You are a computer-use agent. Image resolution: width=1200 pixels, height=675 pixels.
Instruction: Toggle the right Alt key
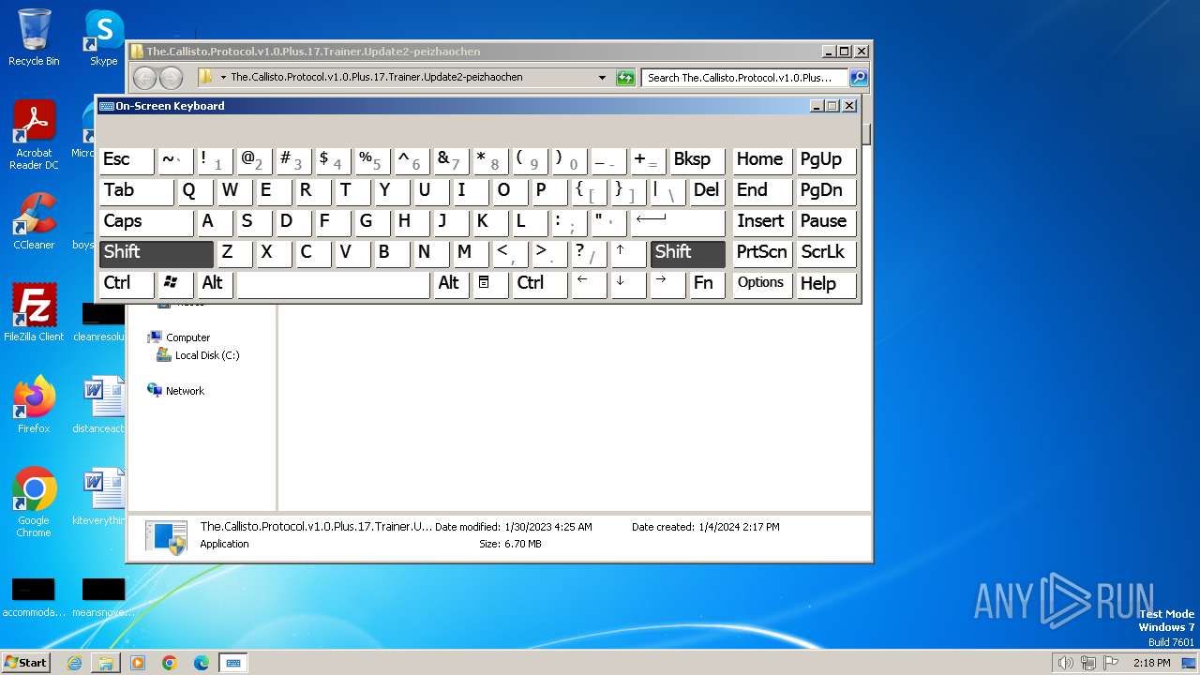point(451,283)
